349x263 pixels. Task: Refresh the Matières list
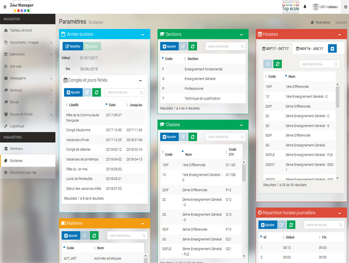94,236
